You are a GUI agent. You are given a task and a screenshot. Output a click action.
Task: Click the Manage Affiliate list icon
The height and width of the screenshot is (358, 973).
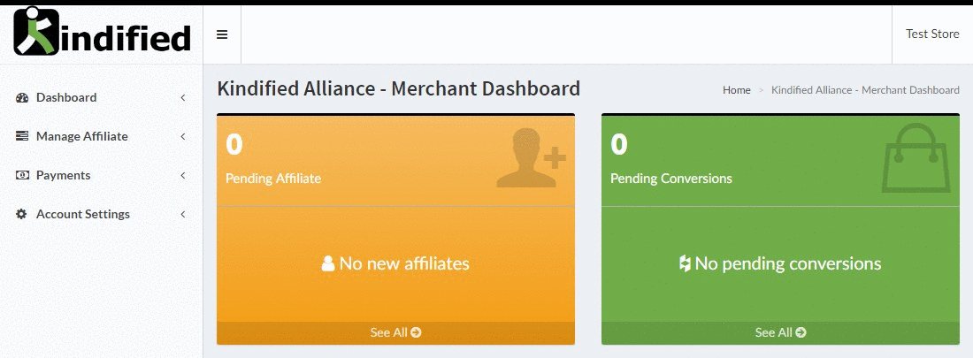(x=23, y=137)
